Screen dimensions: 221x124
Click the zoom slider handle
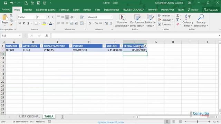[197, 122]
